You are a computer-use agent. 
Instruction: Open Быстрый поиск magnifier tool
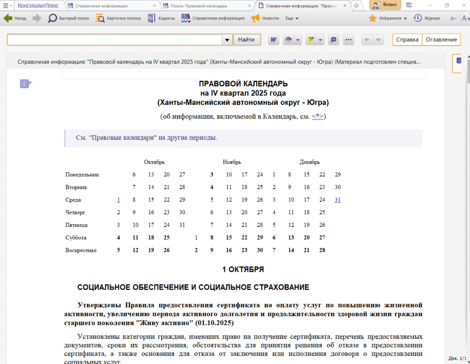click(52, 18)
